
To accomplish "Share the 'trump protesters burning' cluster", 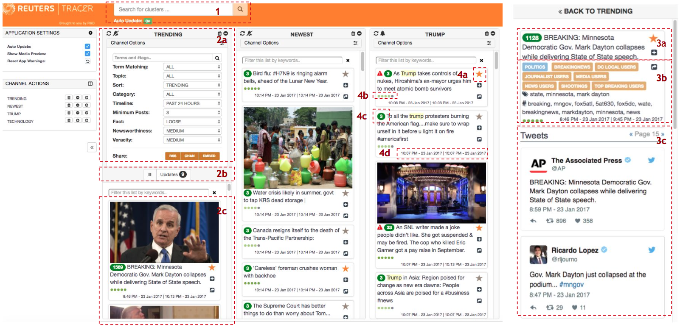I will click(479, 139).
